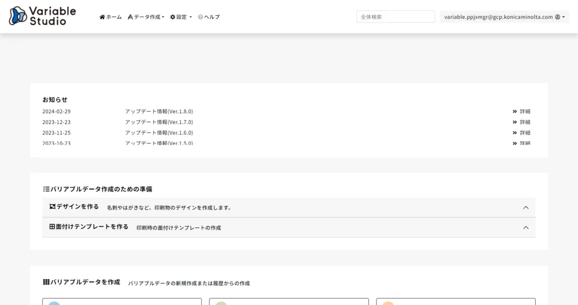Click the 2023-12-23 notice date
This screenshot has width=578, height=305.
(57, 122)
